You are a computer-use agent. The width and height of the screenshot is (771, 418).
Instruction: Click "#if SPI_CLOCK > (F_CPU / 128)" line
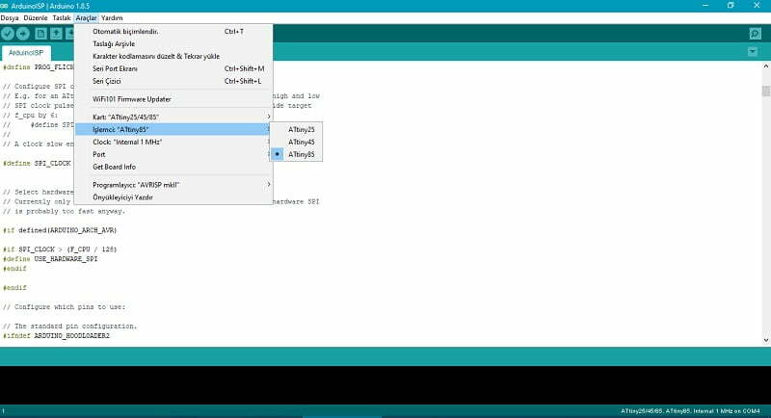click(60, 249)
